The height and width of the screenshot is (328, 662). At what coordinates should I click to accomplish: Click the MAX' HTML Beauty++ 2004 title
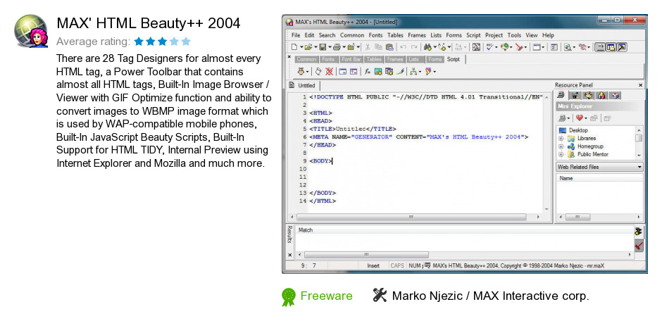click(148, 23)
